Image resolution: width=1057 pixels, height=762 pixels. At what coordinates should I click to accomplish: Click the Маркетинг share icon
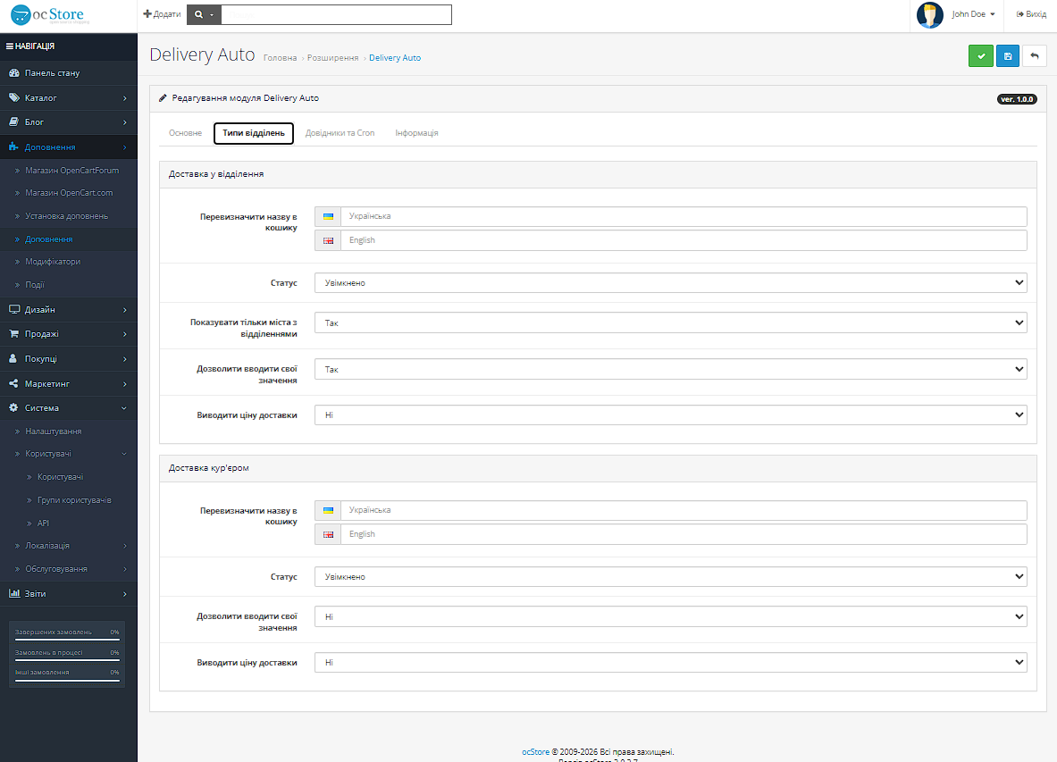(x=13, y=383)
